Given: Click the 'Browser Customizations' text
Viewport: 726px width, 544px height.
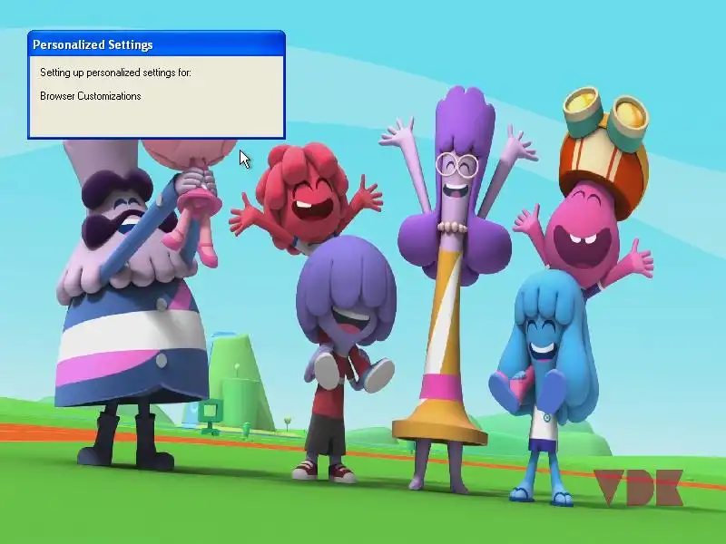Looking at the screenshot, I should pos(90,96).
